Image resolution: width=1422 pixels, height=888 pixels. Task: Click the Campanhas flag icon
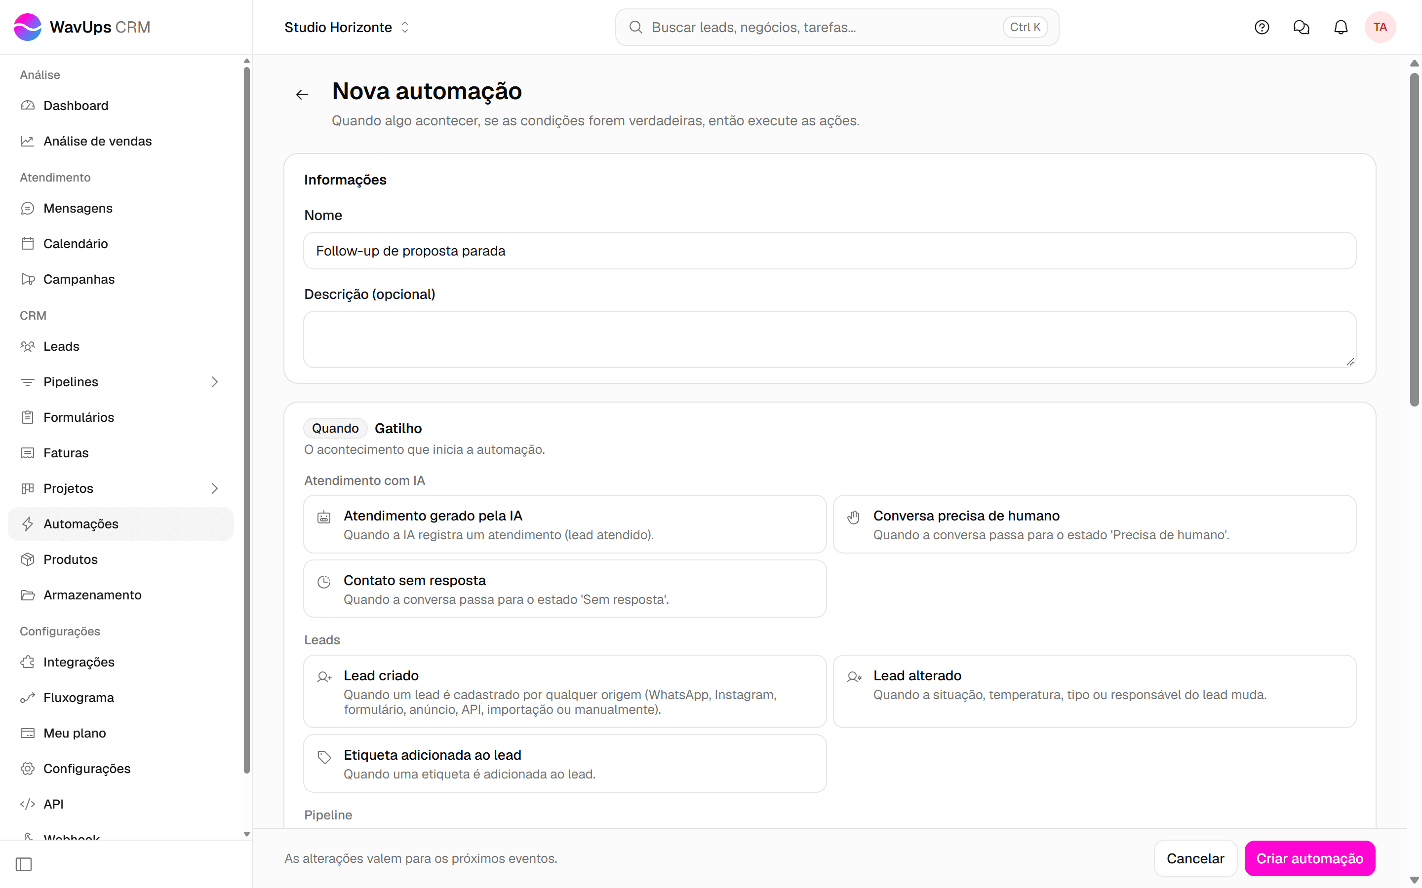point(28,279)
